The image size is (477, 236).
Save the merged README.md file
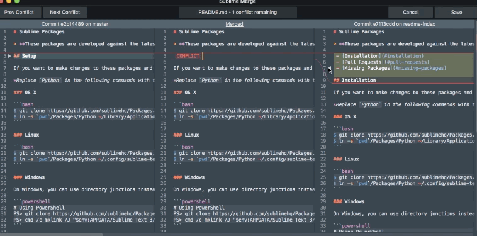pyautogui.click(x=456, y=12)
